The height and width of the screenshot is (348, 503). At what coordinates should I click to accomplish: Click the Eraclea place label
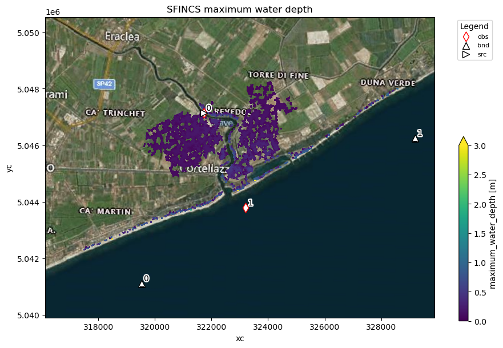tap(122, 37)
